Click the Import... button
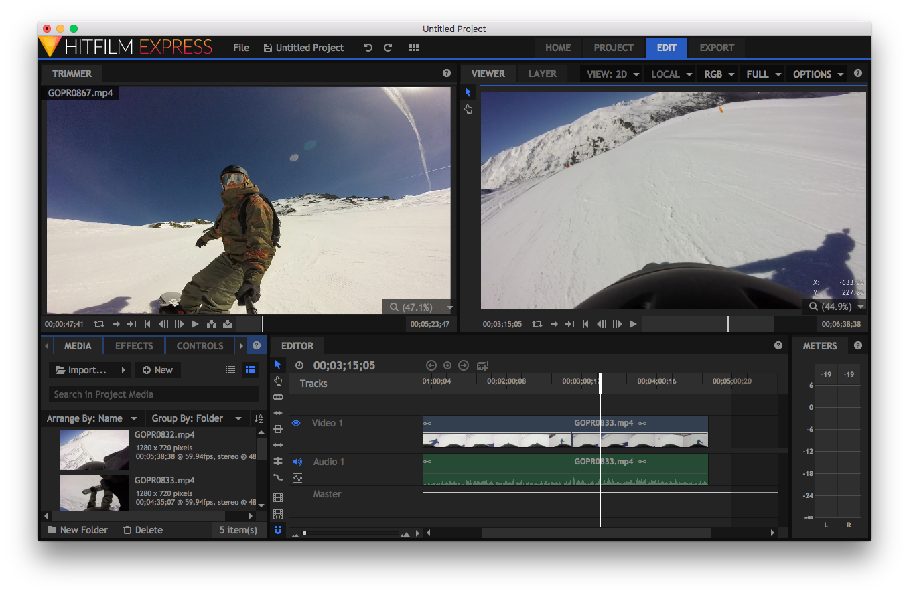 (x=90, y=370)
